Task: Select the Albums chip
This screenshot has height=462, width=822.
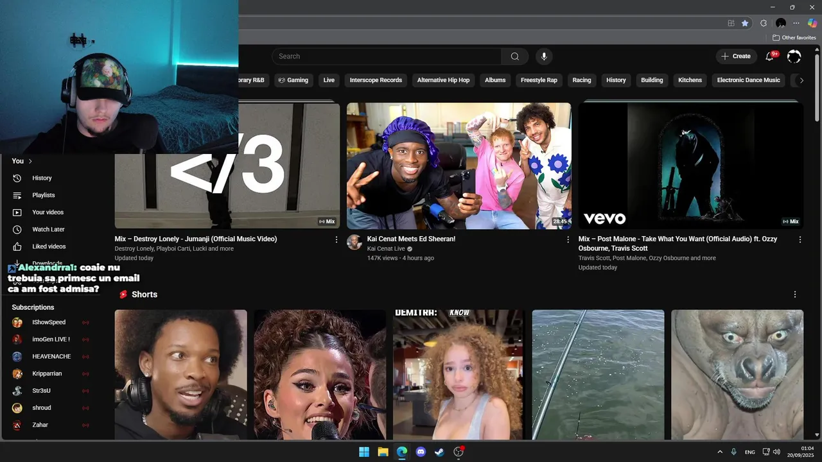Action: (x=495, y=80)
